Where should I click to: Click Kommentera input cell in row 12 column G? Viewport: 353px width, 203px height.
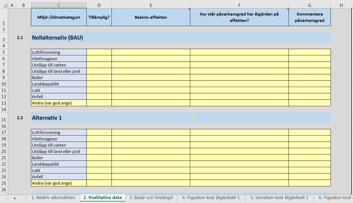pos(310,96)
